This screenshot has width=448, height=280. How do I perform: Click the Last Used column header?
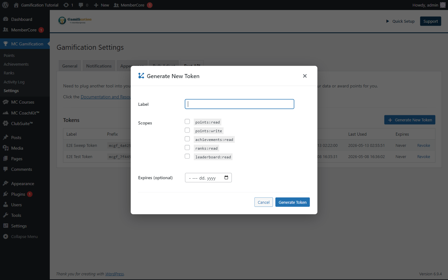357,134
